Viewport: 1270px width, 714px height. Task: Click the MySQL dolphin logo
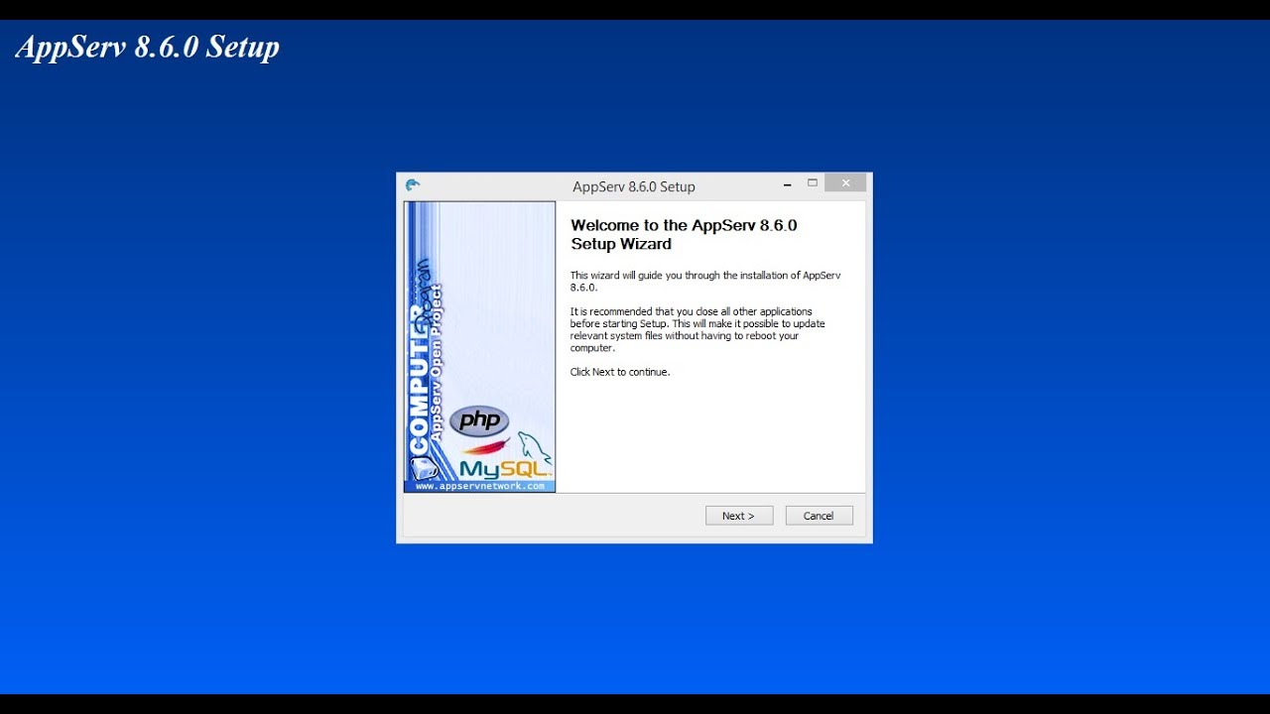533,446
